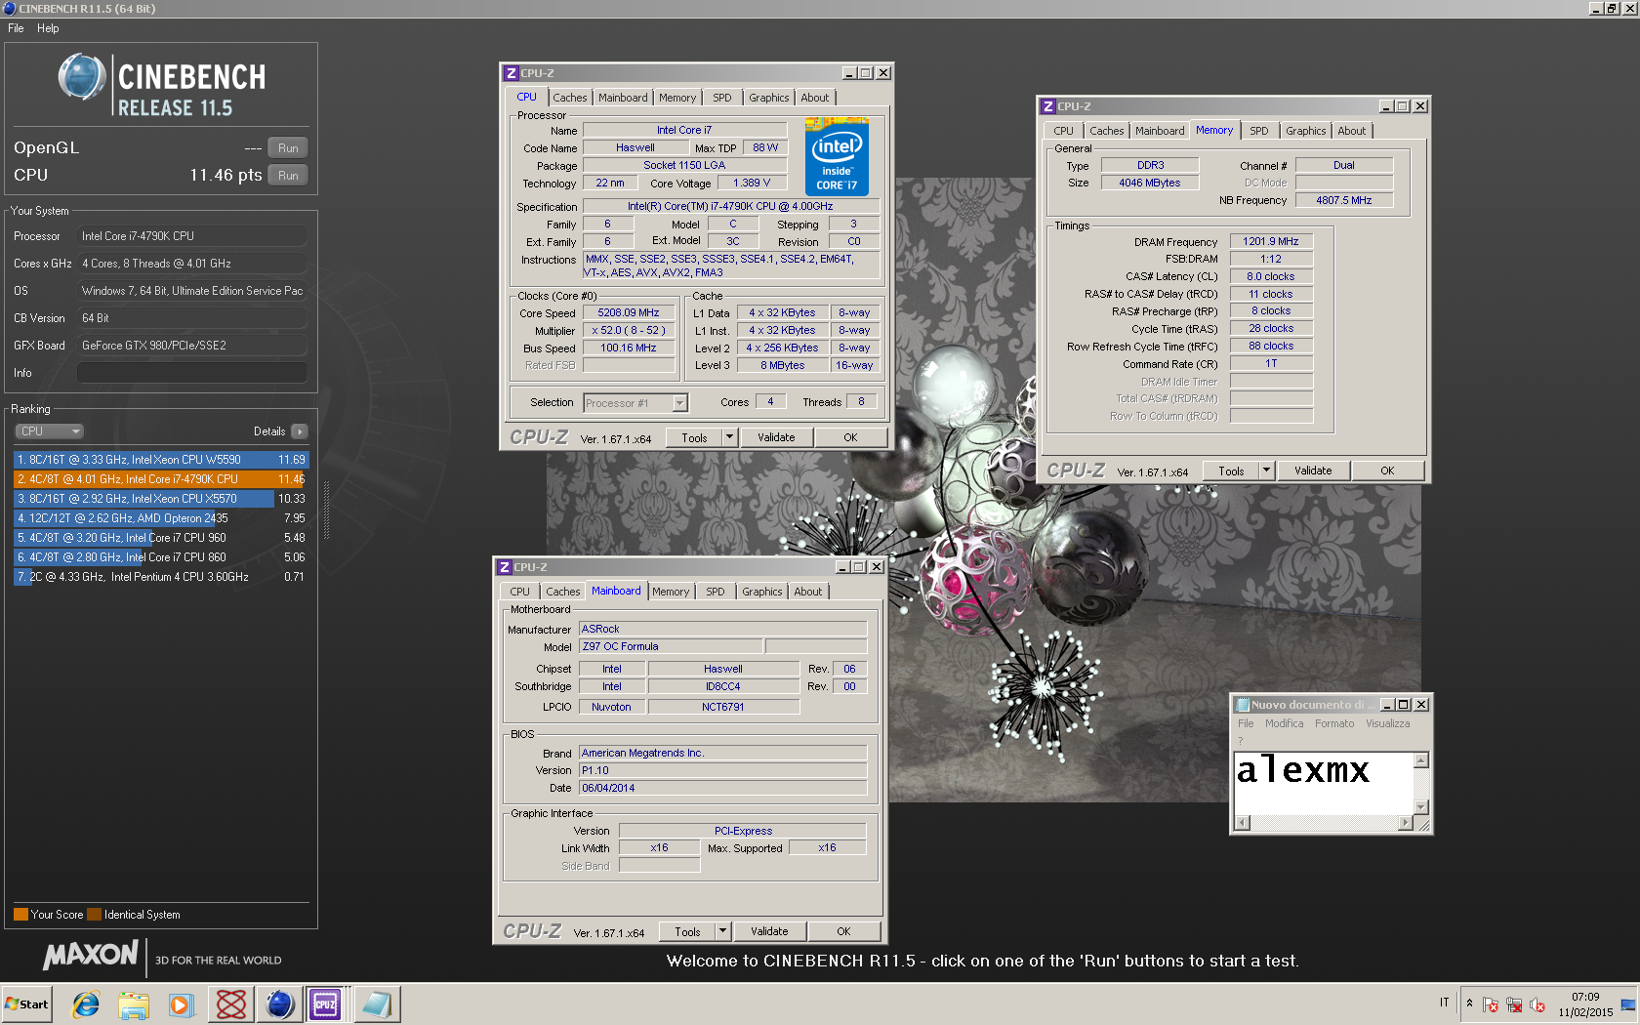1640x1025 pixels.
Task: Switch to Caches tab in CPU window
Action: pos(570,98)
